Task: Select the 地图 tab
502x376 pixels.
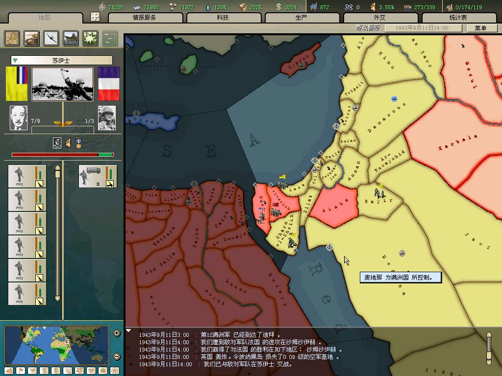Action: pyautogui.click(x=45, y=18)
